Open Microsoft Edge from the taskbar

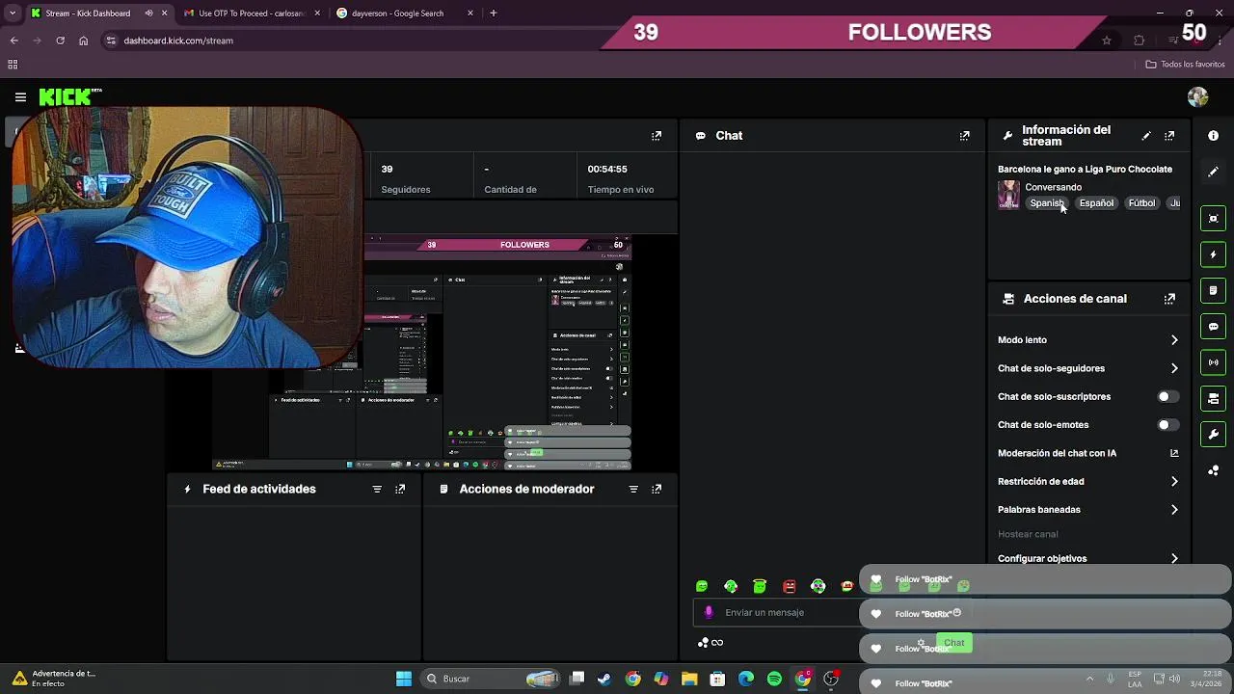coord(746,679)
